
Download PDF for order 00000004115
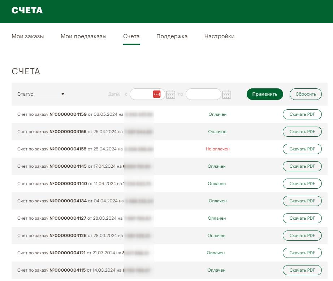[302, 270]
